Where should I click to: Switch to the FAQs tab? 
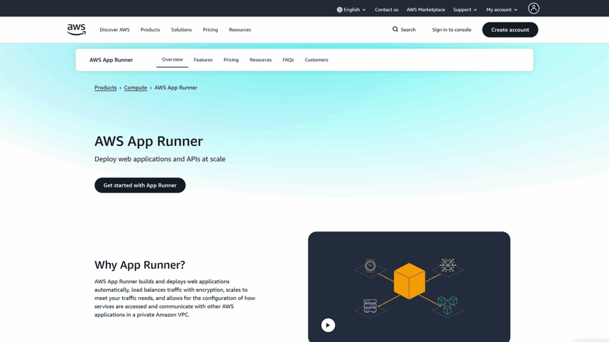(288, 60)
